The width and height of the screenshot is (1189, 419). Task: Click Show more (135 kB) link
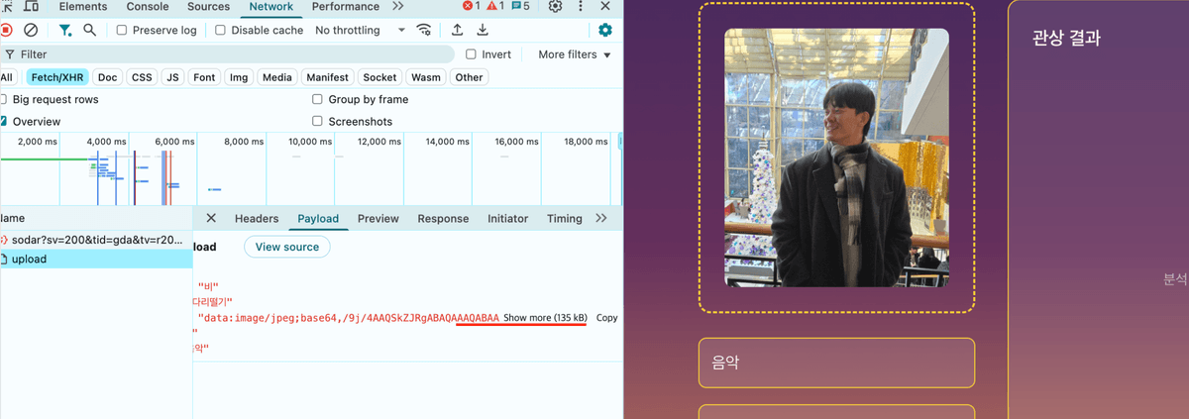pos(545,318)
